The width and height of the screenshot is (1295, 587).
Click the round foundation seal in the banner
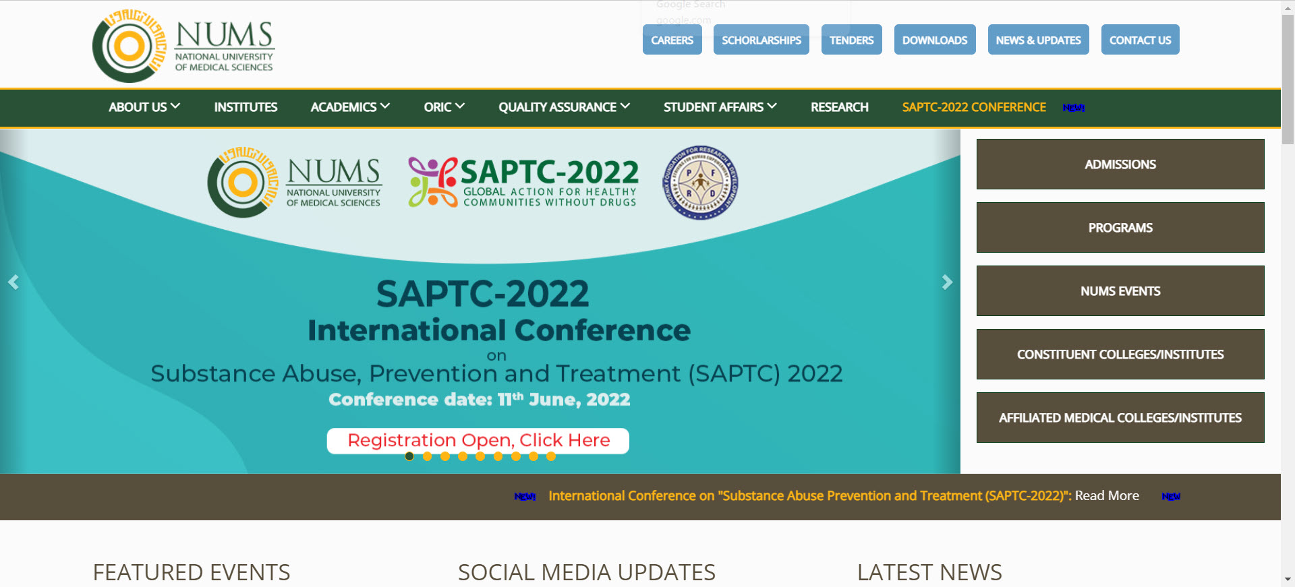[700, 182]
